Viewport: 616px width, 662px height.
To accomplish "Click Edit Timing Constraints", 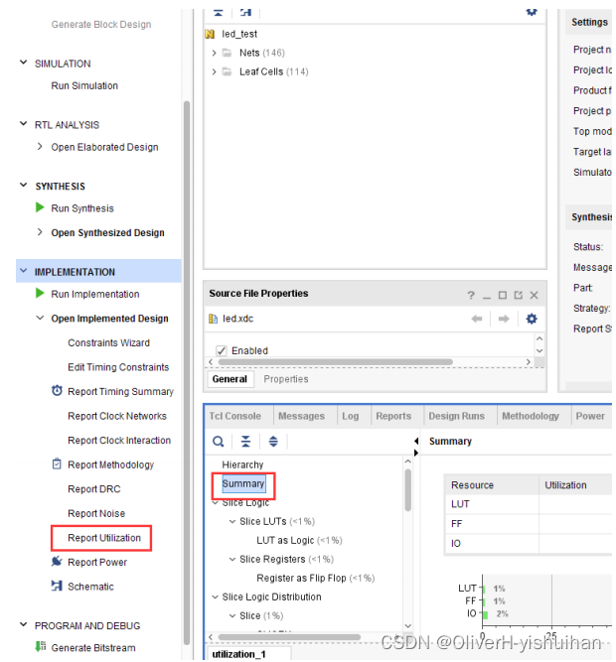I will pos(118,367).
